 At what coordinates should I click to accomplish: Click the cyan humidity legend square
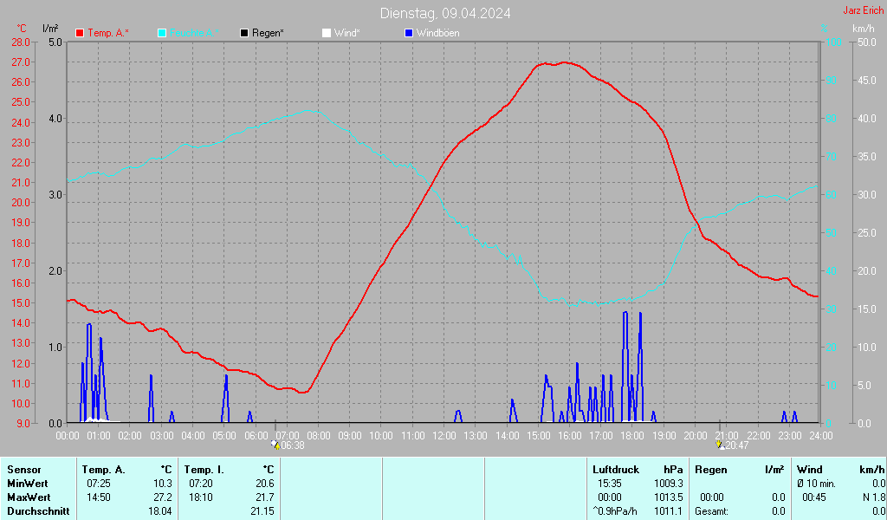[162, 33]
